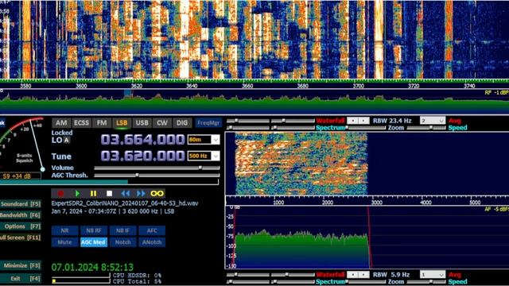The image size is (509, 286).
Task: Toggle AFC automatic frequency control
Action: click(152, 230)
